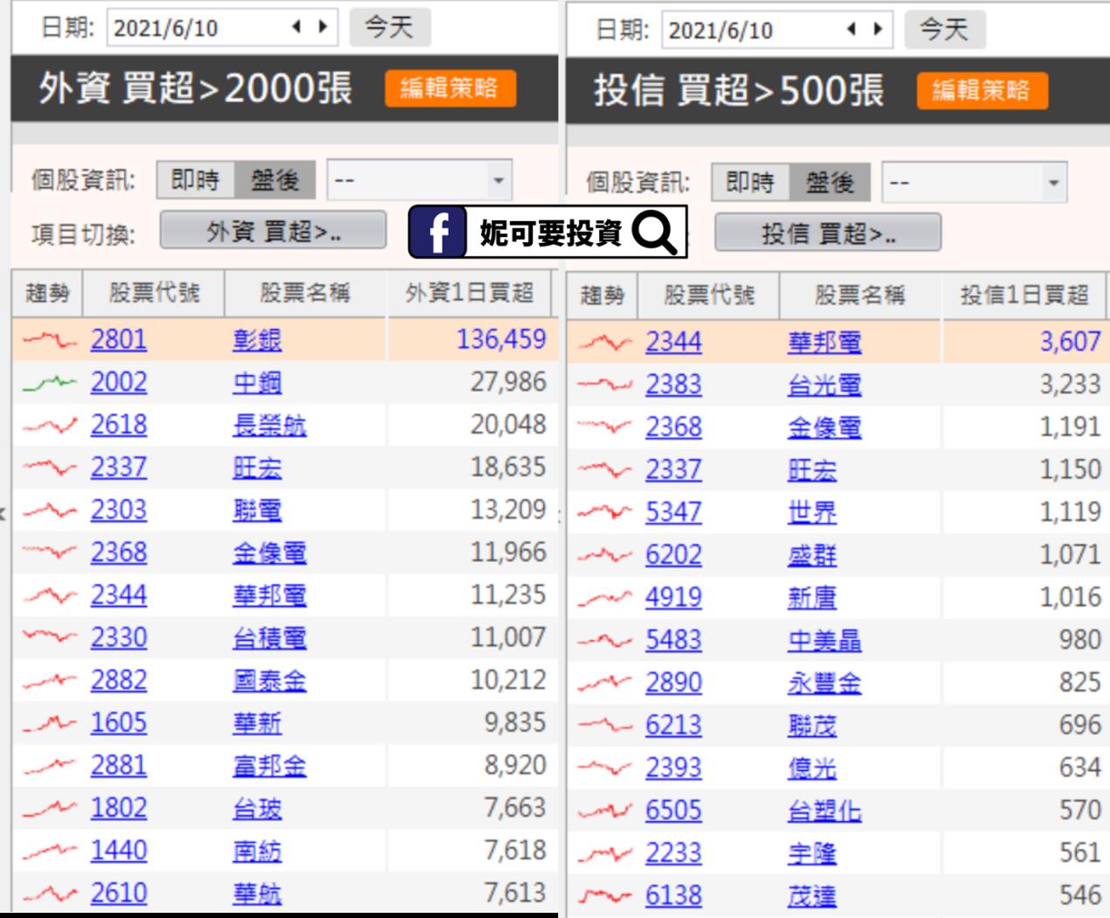Click trend sparkline next to 2303 聯電
Image resolution: width=1110 pixels, height=918 pixels.
pos(50,510)
